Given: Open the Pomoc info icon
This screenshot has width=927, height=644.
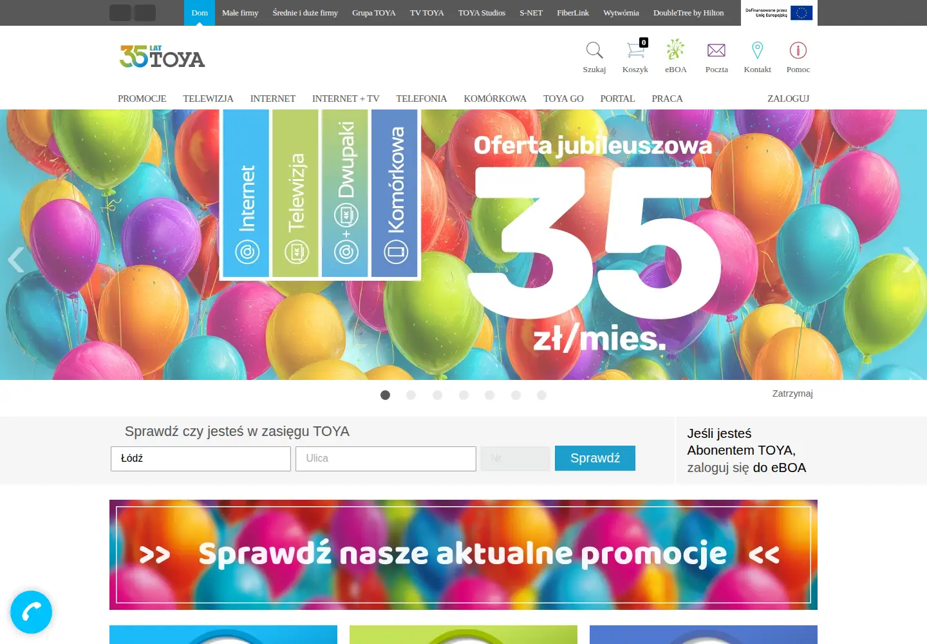Looking at the screenshot, I should point(798,50).
